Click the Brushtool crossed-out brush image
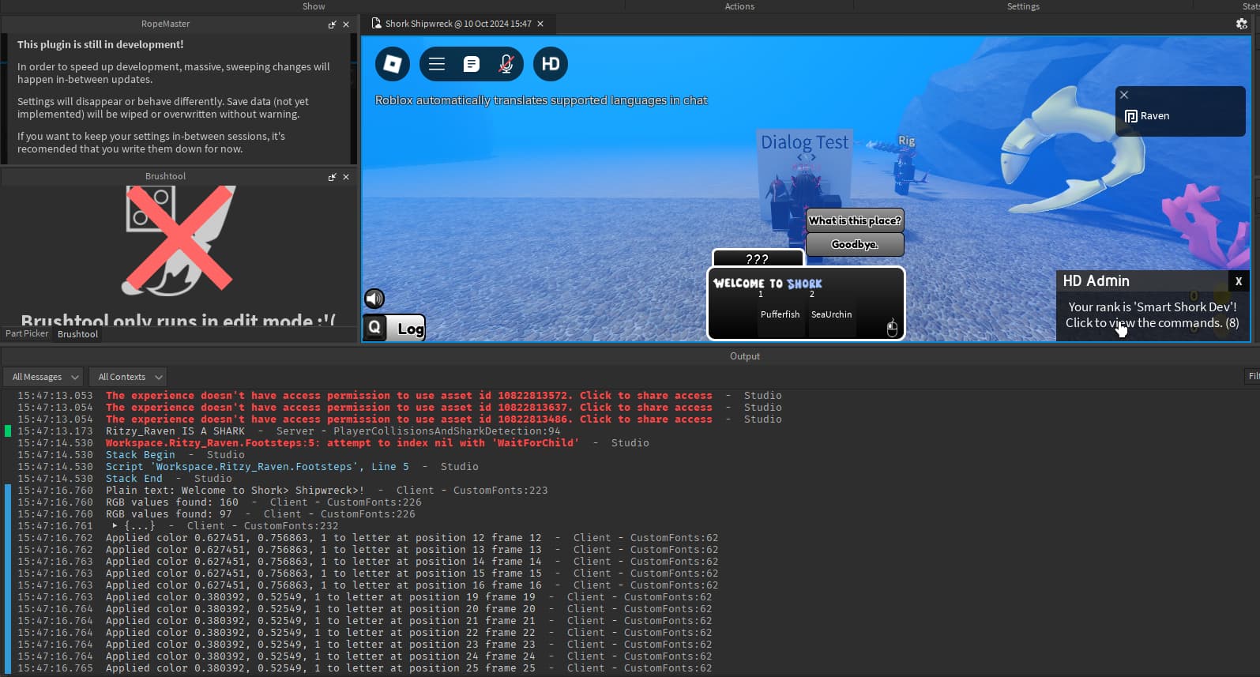Viewport: 1260px width, 677px height. pyautogui.click(x=179, y=240)
